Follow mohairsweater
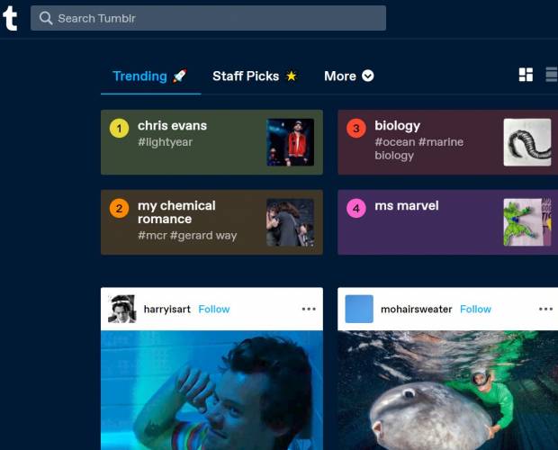 [x=475, y=309]
